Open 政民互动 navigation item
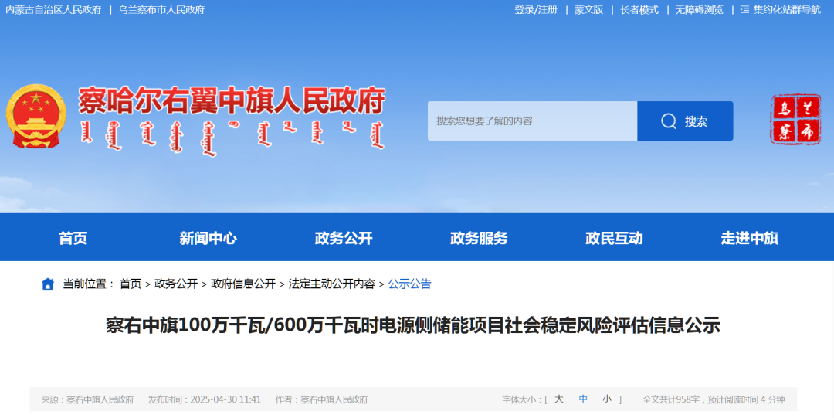 coord(614,238)
